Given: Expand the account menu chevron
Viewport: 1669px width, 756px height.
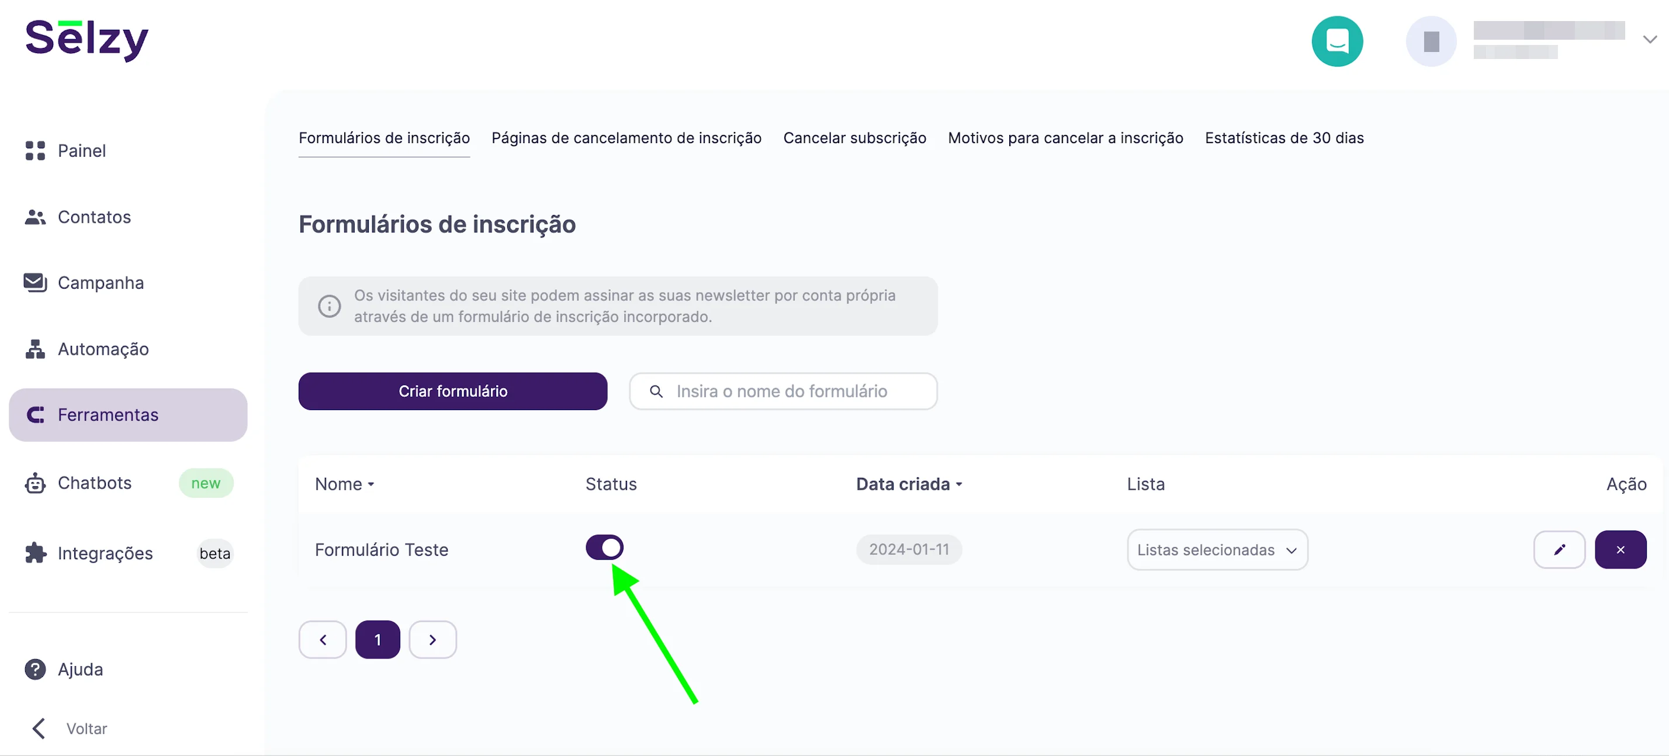Looking at the screenshot, I should pos(1650,40).
